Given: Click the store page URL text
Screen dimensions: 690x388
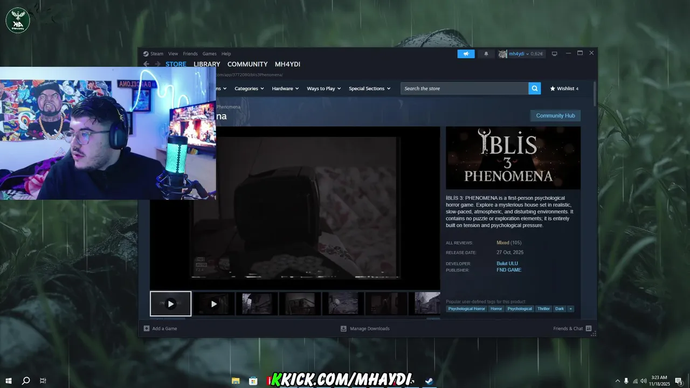Looking at the screenshot, I should [250, 75].
